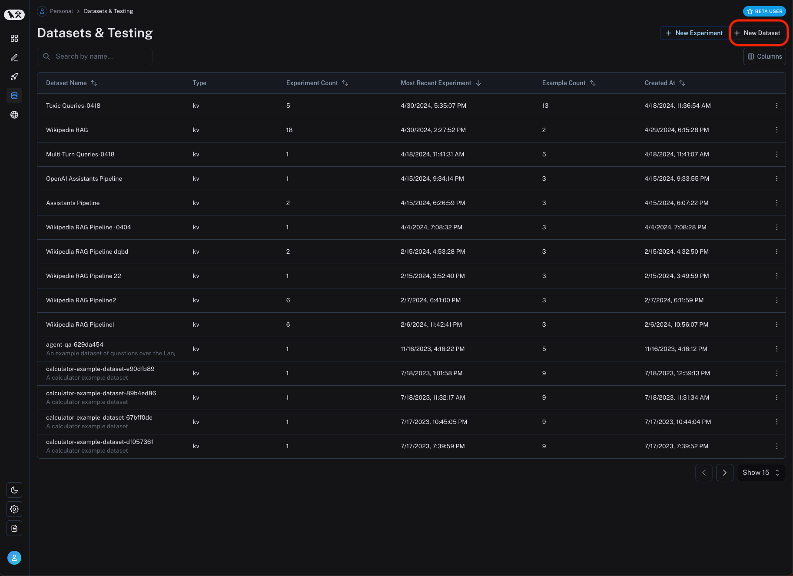Click the New Dataset button

coord(757,33)
